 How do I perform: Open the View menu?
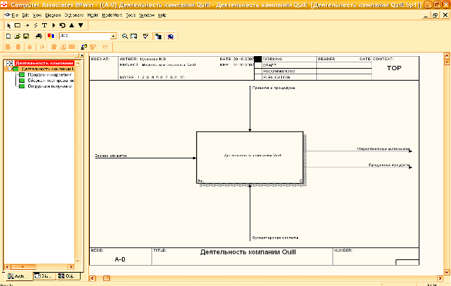click(37, 15)
